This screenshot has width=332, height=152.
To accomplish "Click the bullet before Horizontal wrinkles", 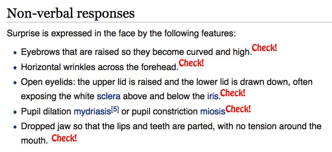I will [15, 68].
